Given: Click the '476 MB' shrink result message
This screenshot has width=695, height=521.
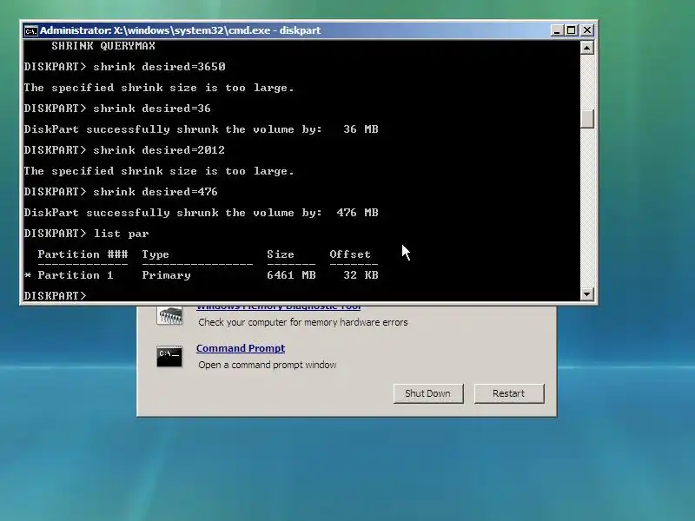Looking at the screenshot, I should (202, 213).
